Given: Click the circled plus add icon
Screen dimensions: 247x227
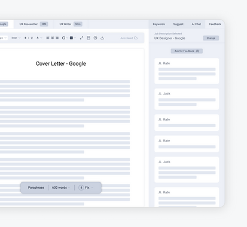Looking at the screenshot, I should 95,38.
